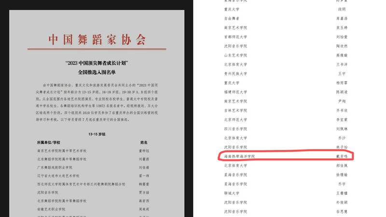Click the 13-15岁组 group heading
Viewport: 386px width, 217px height.
(x=96, y=134)
